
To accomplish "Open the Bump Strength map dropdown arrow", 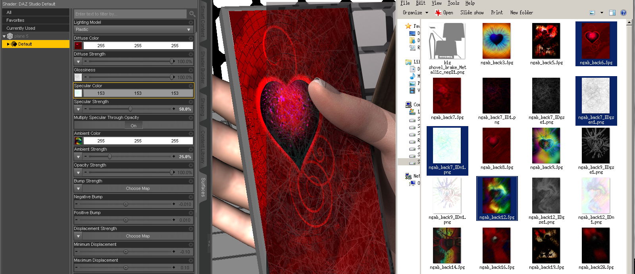I will (x=78, y=188).
